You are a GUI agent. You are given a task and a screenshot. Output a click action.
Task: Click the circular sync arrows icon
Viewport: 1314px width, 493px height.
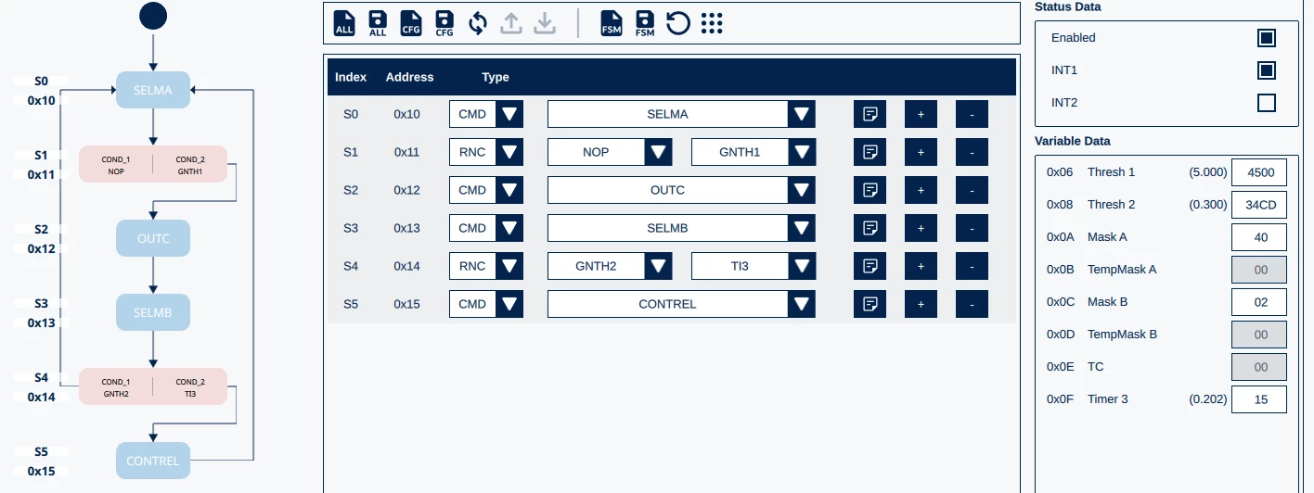(478, 23)
